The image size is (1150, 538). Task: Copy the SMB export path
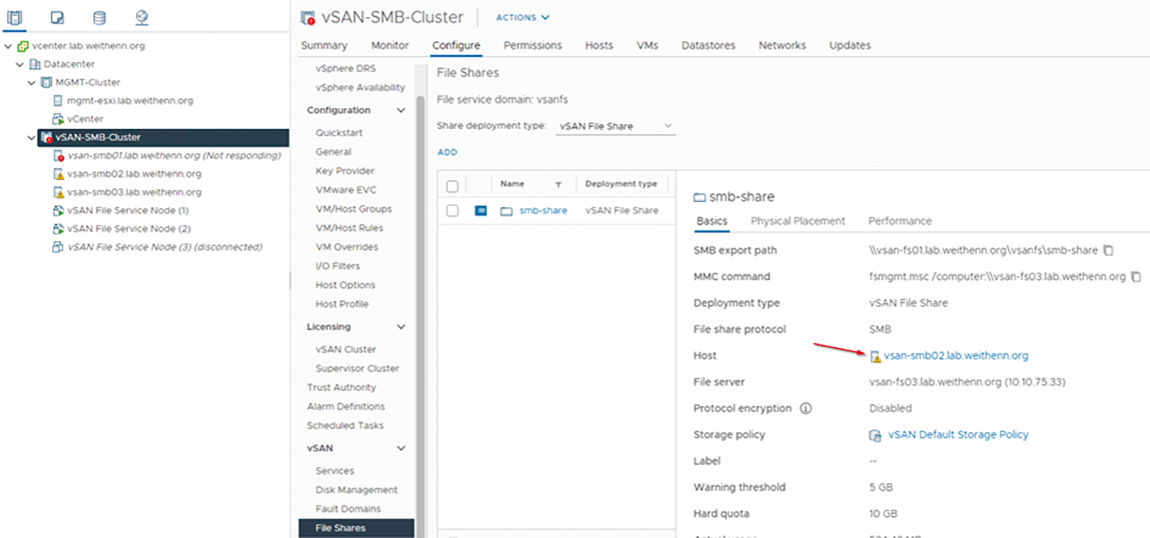1109,250
